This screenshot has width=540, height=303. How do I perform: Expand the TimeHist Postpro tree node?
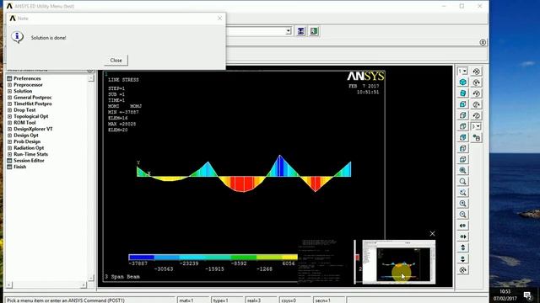click(9, 104)
